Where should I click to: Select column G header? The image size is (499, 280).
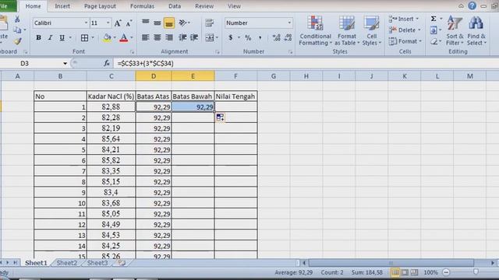[274, 76]
